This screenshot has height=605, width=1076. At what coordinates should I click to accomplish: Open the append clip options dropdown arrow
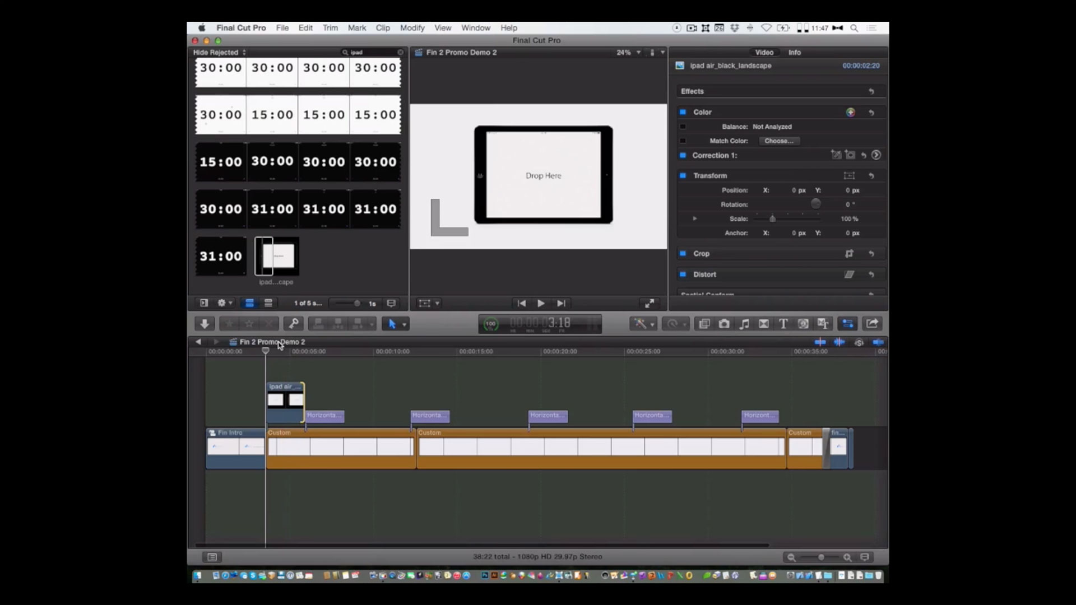click(371, 324)
